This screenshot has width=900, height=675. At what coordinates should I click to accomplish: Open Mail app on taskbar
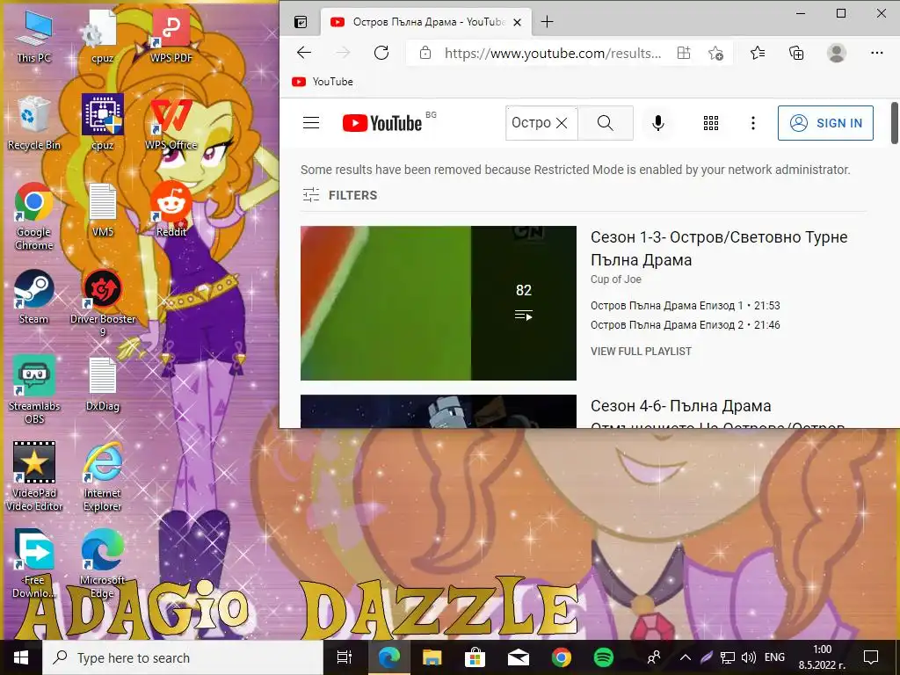(x=519, y=657)
